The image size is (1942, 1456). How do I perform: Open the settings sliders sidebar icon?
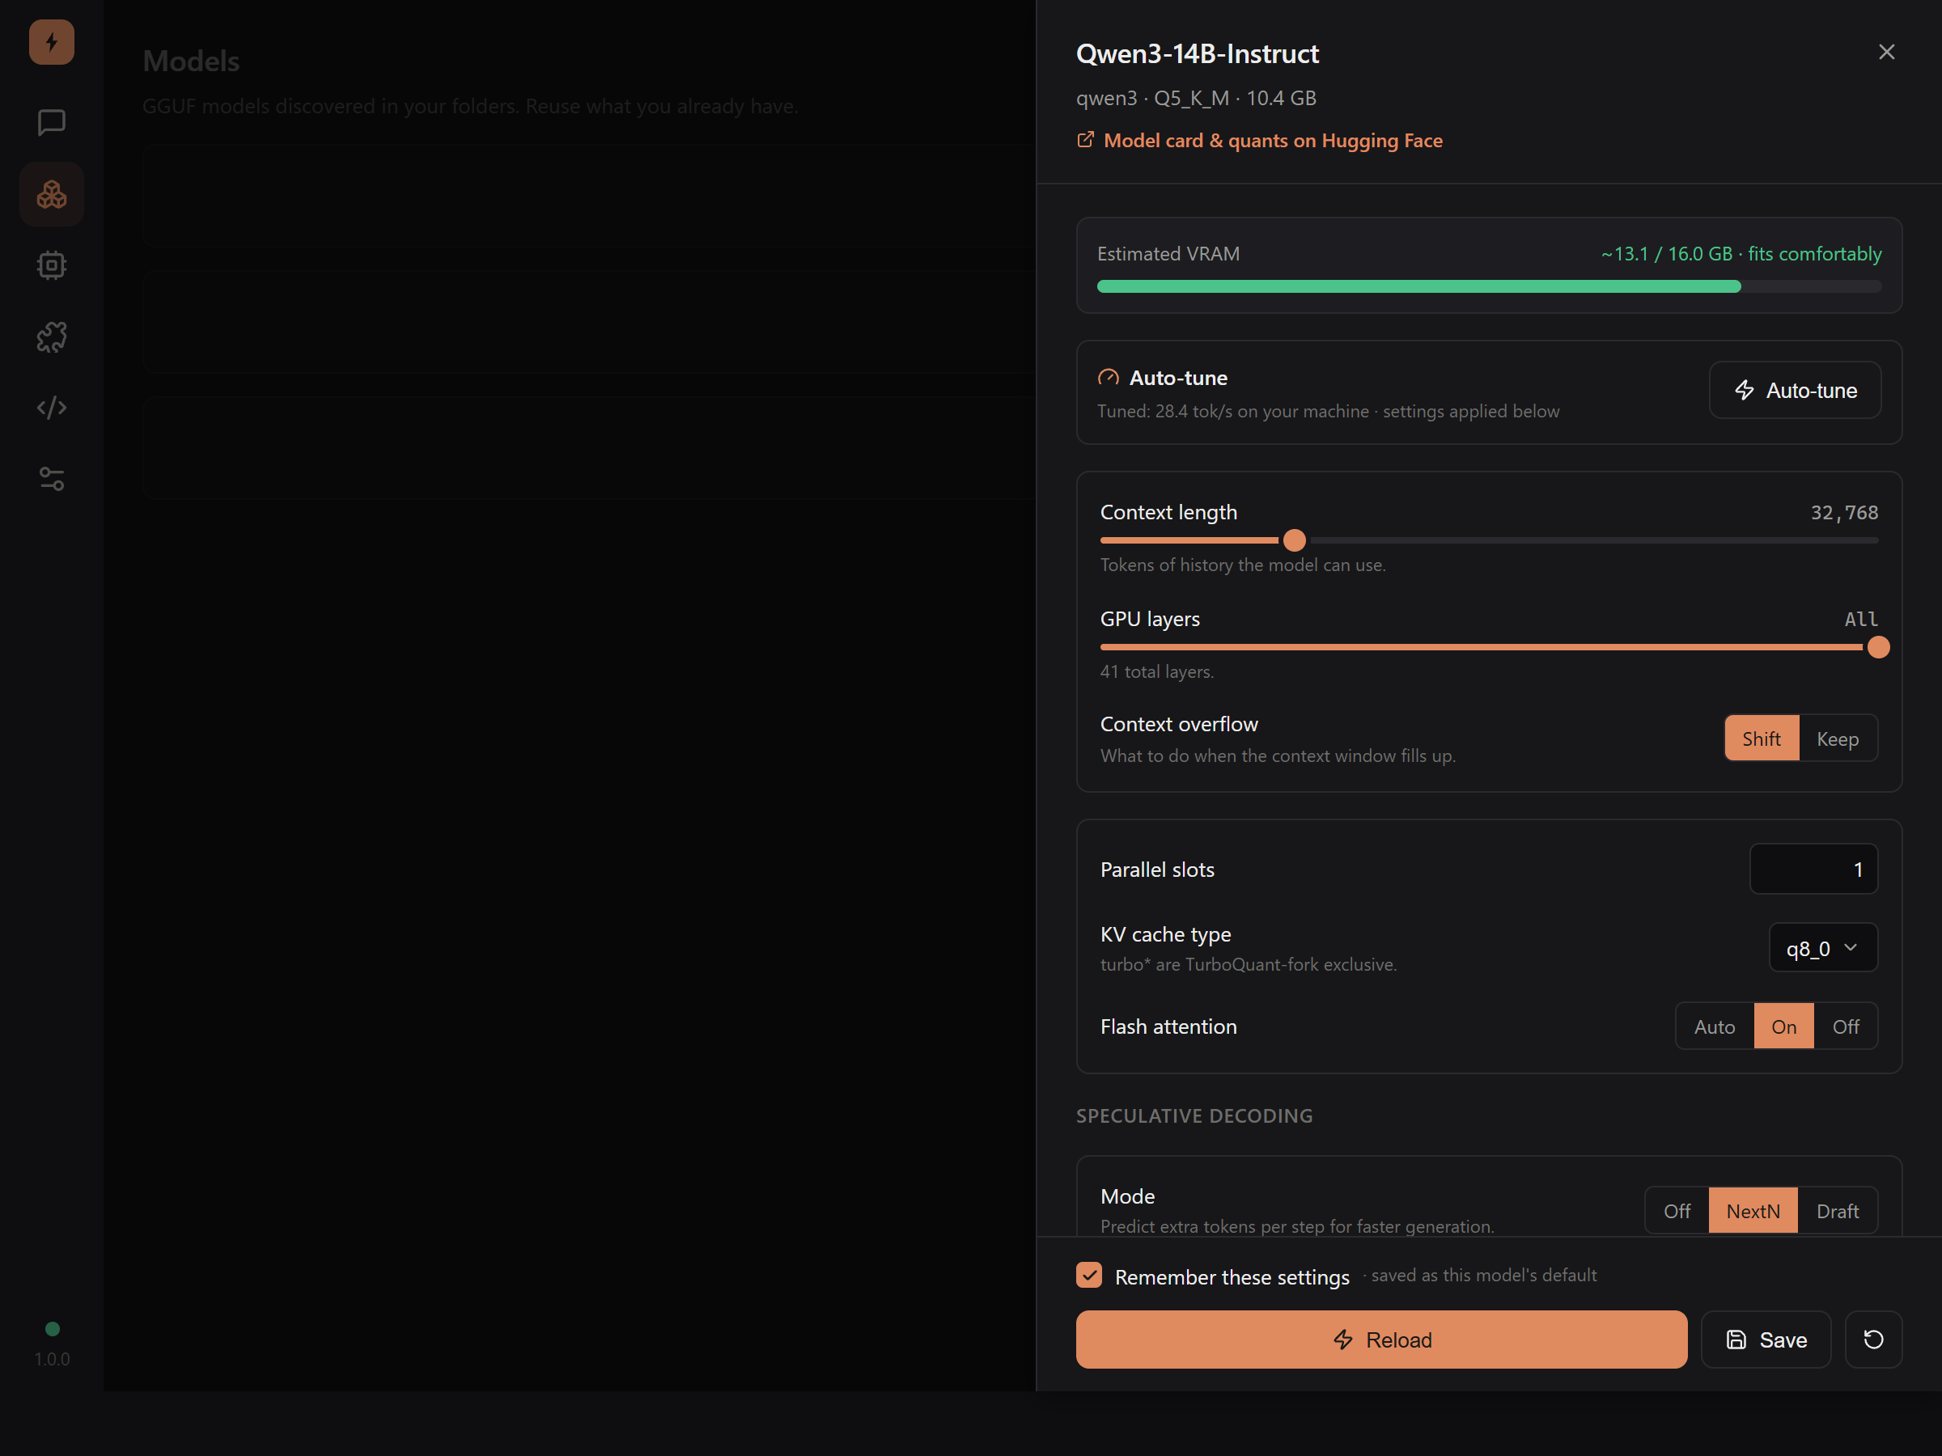pos(52,479)
